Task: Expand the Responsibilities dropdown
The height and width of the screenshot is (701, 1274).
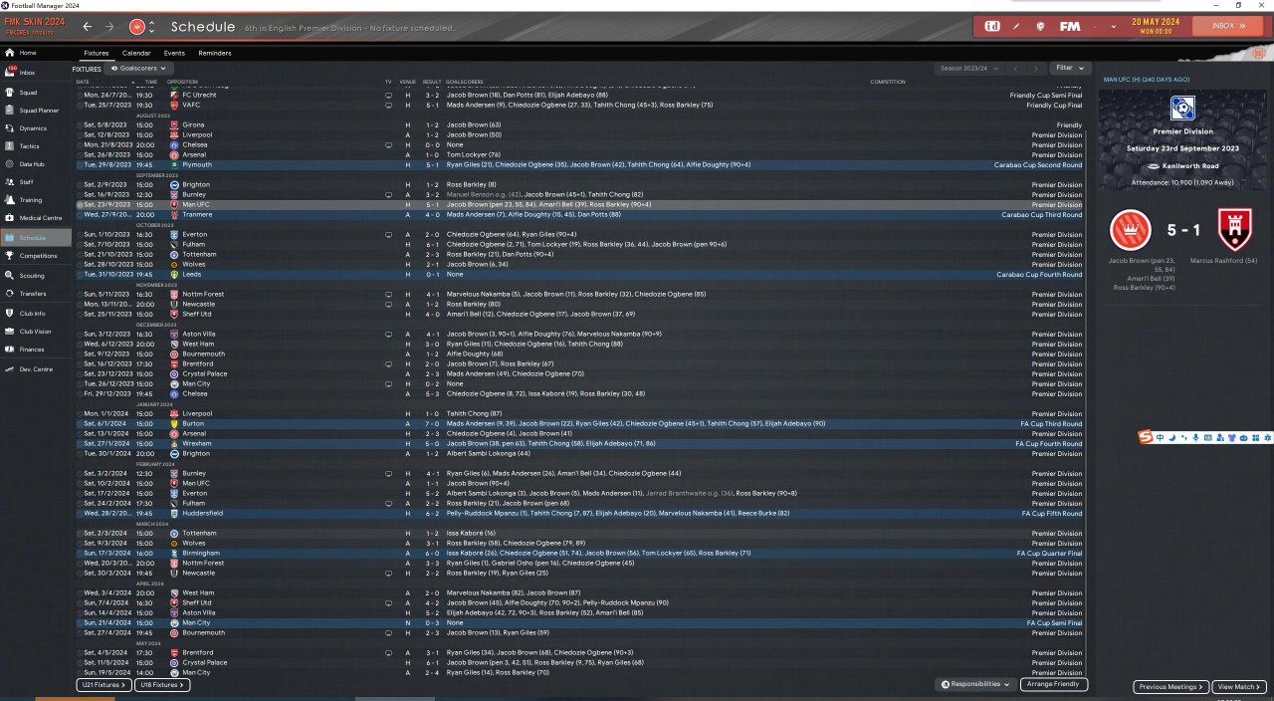Action: point(976,685)
